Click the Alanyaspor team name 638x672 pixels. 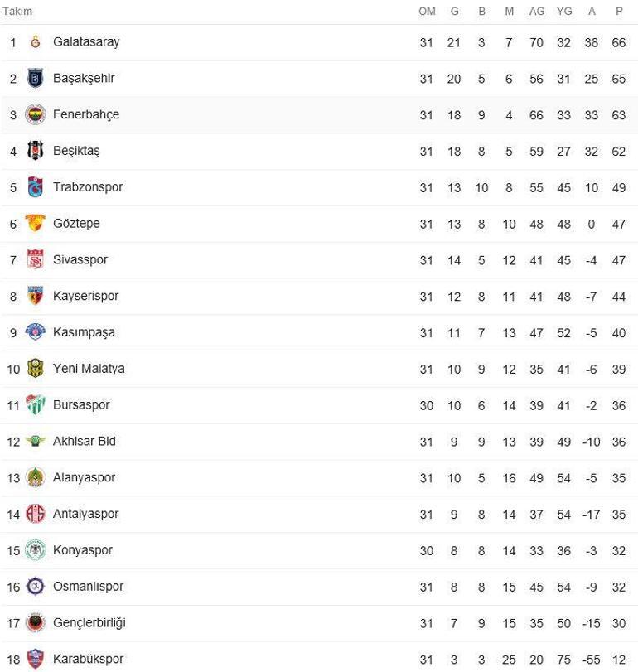tap(84, 477)
